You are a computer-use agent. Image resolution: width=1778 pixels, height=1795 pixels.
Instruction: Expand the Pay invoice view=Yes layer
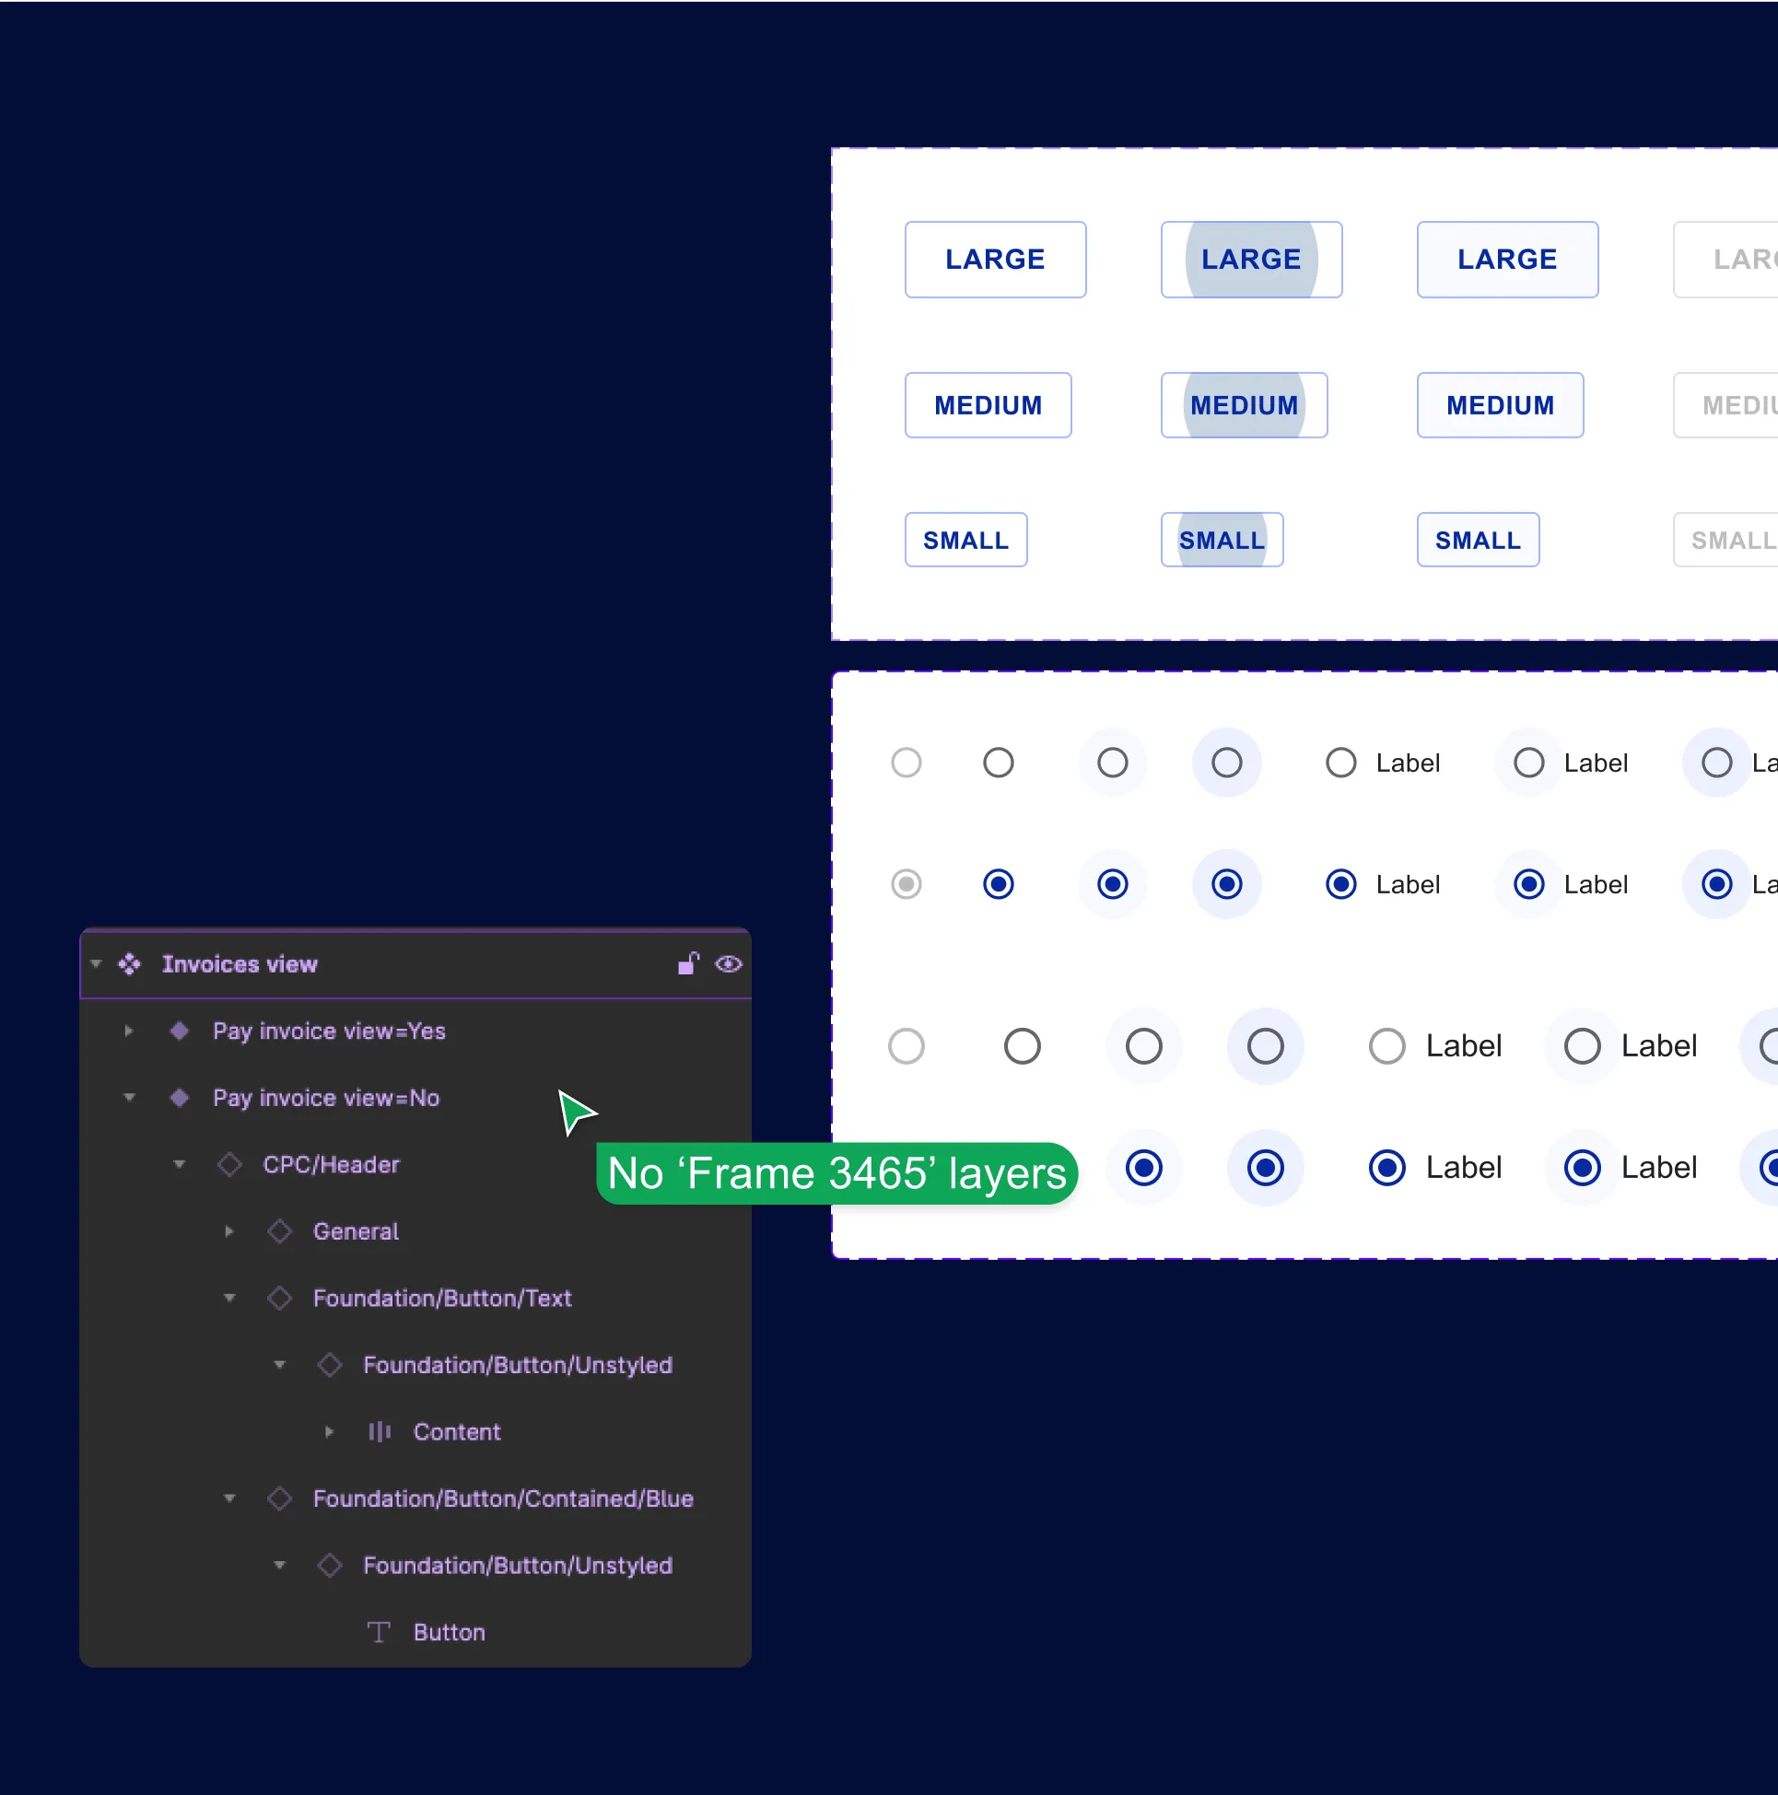coord(129,1031)
